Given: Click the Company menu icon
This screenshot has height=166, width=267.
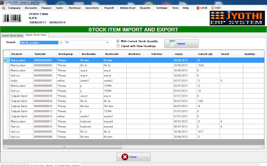Looking at the screenshot, I should click(x=4, y=8).
